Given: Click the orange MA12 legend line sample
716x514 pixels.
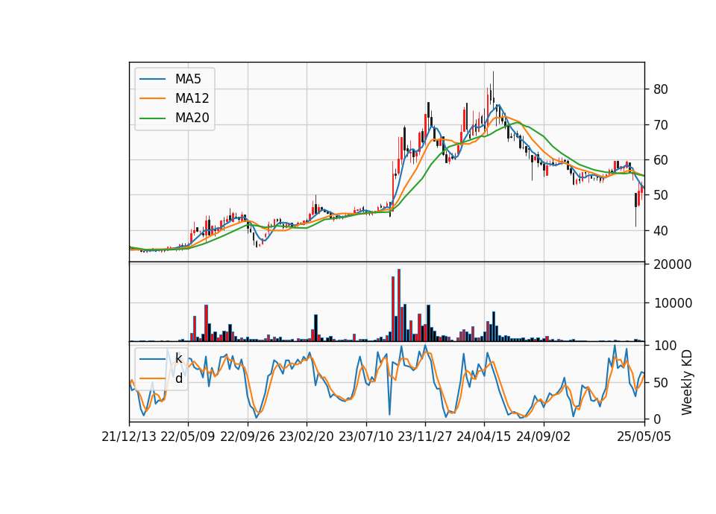Looking at the screenshot, I should tap(152, 98).
